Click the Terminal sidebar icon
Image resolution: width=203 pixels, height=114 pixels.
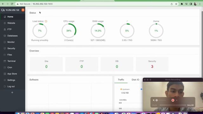point(5,61)
